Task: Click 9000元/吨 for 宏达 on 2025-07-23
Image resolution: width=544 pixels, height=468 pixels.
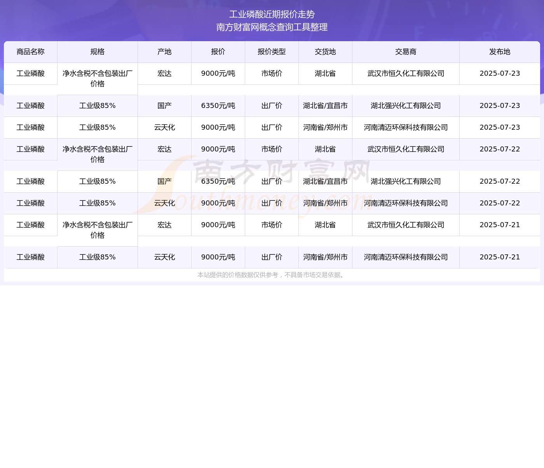Action: click(218, 73)
